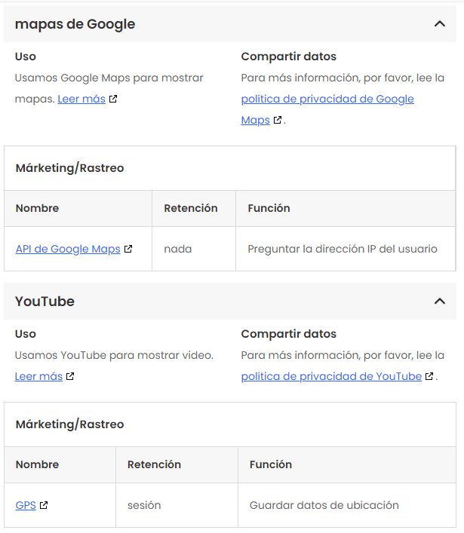Viewport: 464px width, 533px height.
Task: Open 'Leer más' link under Google Maps usage
Action: click(x=81, y=99)
